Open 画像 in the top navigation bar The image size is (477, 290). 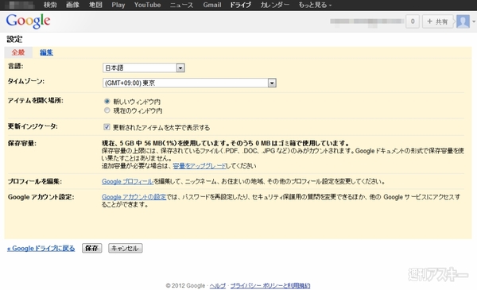pyautogui.click(x=72, y=5)
